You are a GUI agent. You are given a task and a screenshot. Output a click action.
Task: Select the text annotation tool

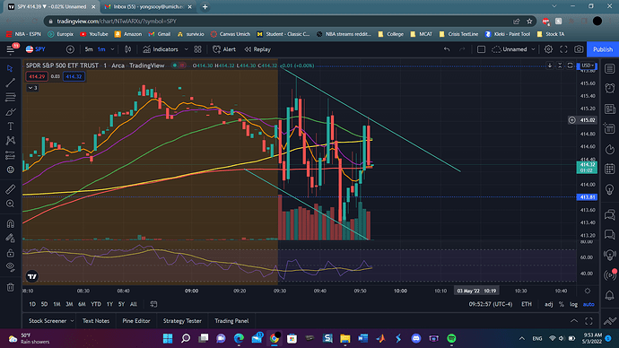click(10, 126)
